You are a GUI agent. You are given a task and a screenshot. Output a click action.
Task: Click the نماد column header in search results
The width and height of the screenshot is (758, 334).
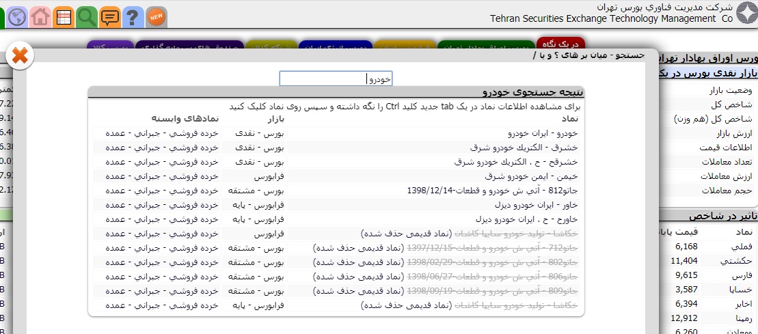[569, 119]
